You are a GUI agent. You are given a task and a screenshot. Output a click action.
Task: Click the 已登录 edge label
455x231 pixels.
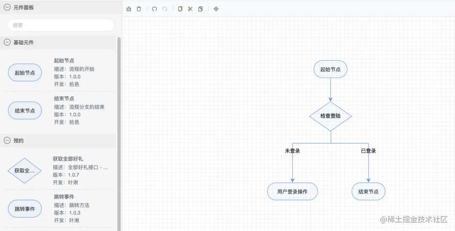click(x=369, y=151)
